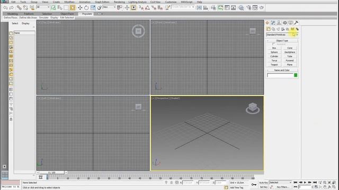
Task: Enable the AutoGrid checkbox
Action: coord(274,44)
